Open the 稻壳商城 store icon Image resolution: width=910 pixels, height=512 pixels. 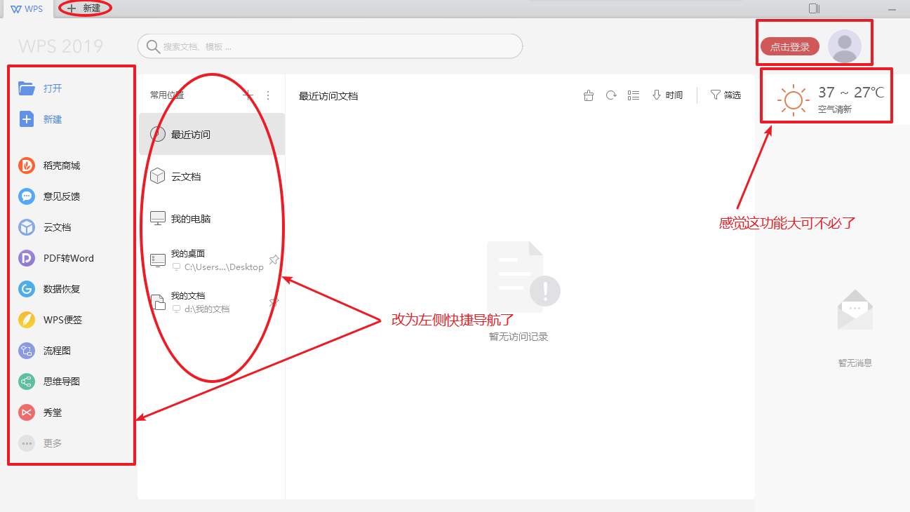coord(27,166)
